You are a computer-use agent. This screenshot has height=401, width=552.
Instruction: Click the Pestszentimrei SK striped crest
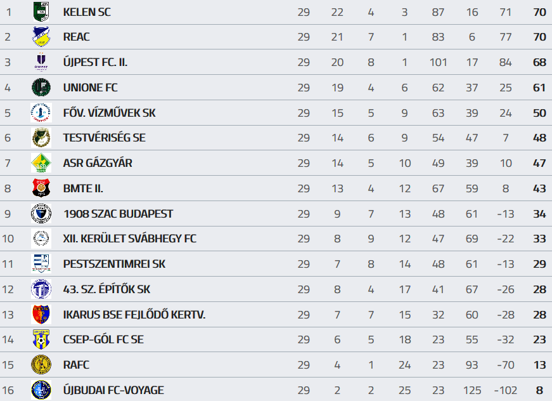(41, 264)
